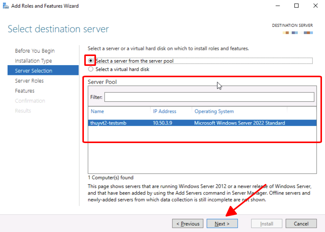The height and width of the screenshot is (232, 325).
Task: Choose 'Select a server from the server pool'
Action: [x=91, y=61]
